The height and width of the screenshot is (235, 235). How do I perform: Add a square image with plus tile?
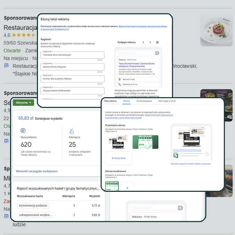click(127, 186)
